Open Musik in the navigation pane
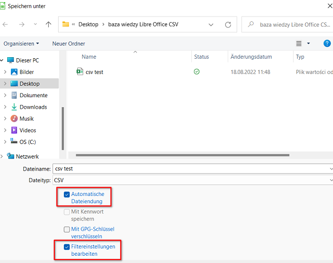Screen dimensions: 333x263 coord(26,119)
